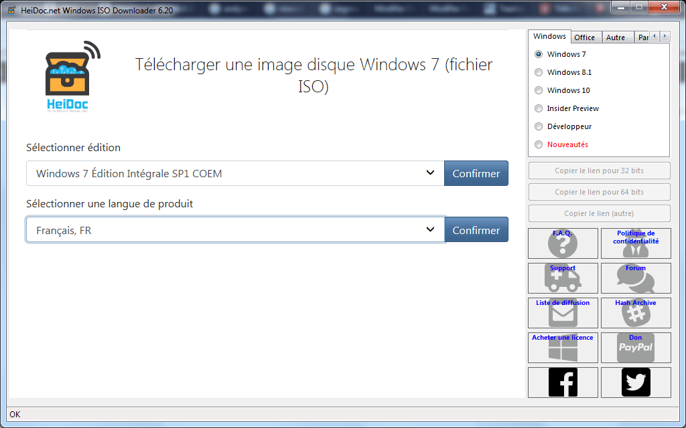Close the ISO Downloader window
The image size is (686, 428).
(664, 7)
